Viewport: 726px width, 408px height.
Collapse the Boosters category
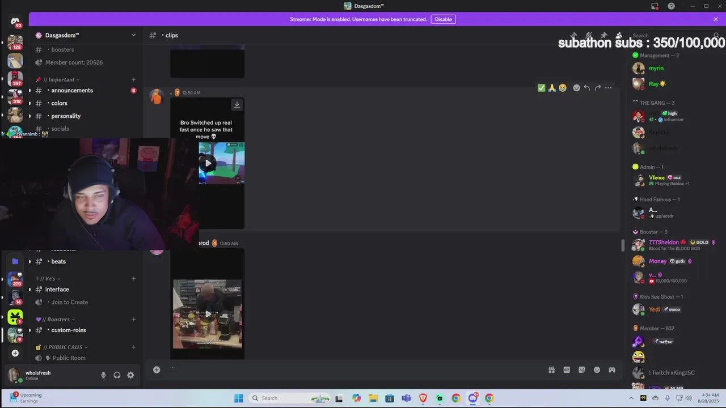tap(56, 320)
